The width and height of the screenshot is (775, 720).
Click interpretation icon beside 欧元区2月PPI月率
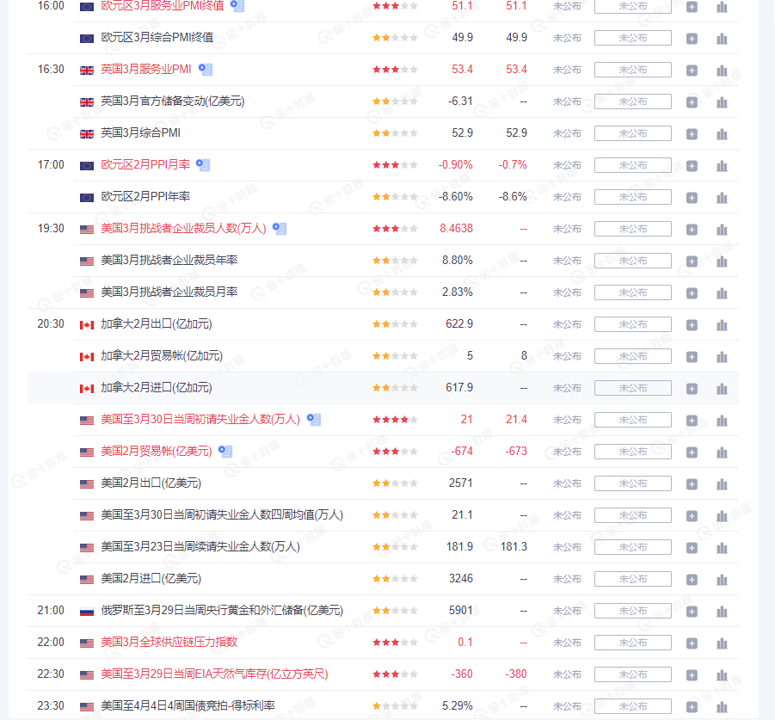(x=203, y=165)
